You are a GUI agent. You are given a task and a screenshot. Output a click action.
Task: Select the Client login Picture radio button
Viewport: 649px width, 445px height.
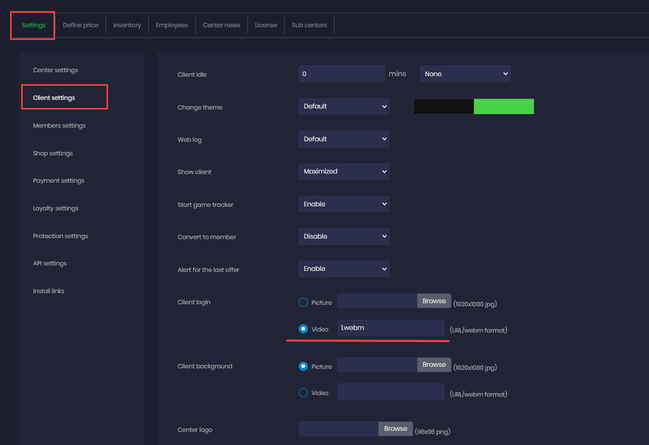[x=303, y=302]
